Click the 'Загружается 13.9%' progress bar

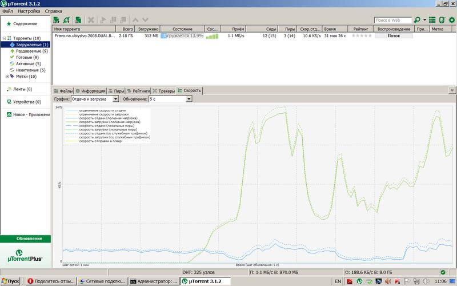click(182, 36)
